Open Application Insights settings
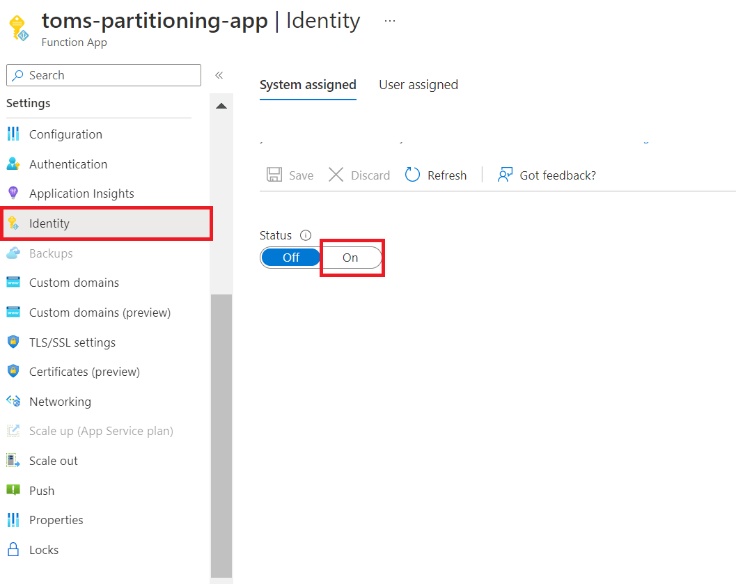 tap(81, 193)
